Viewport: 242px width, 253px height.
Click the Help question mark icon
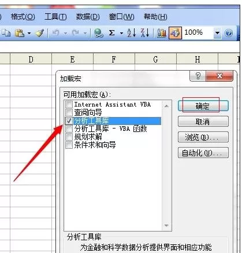click(x=229, y=33)
